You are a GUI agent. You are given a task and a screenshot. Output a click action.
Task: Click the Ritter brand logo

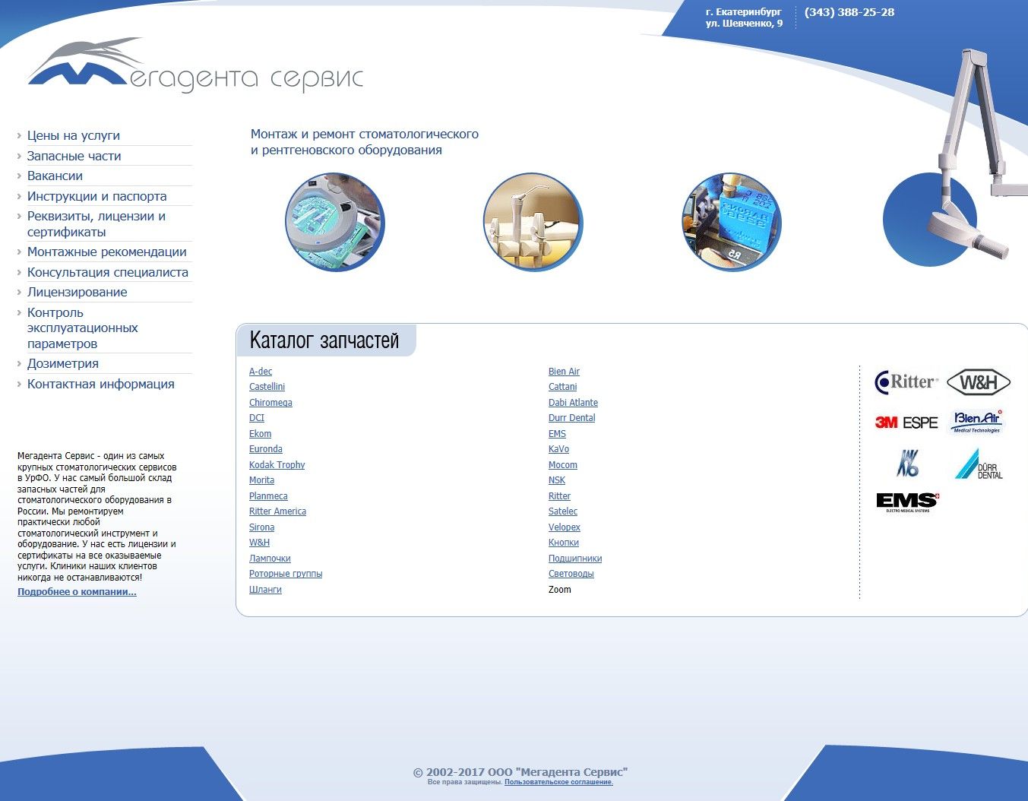pos(906,382)
